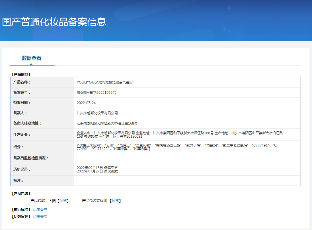Screen dimensions: 312x230
Task: Click the 备案日期 row label
Action: (22, 103)
